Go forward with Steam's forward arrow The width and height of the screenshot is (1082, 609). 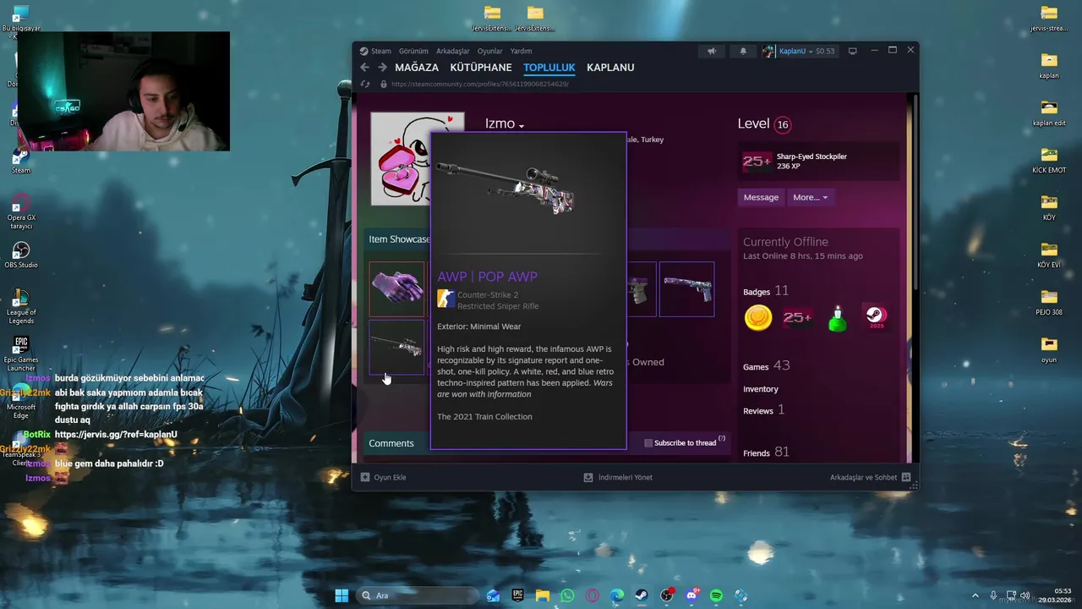[382, 68]
